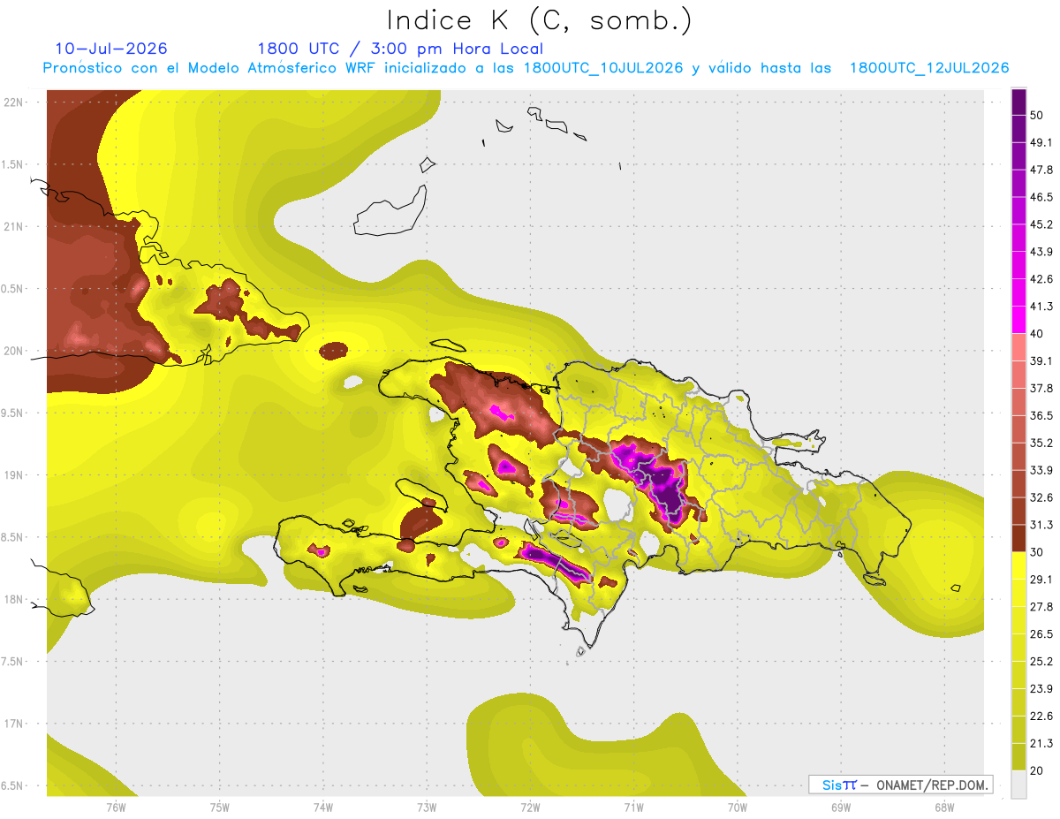The height and width of the screenshot is (819, 1060).
Task: Click "1800 UTC / 3:00 pm Hora Local" text
Action: pos(400,49)
